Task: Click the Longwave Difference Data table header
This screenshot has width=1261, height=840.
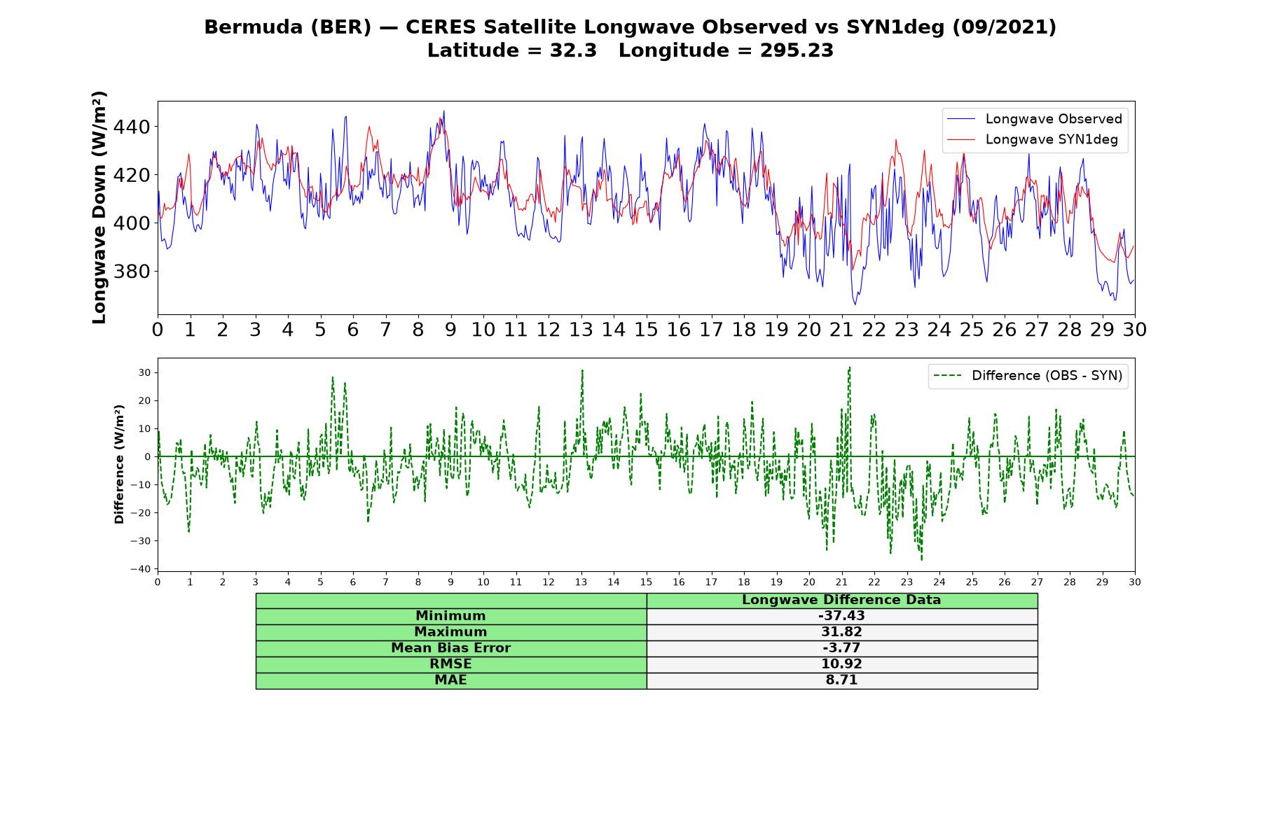Action: coord(842,600)
